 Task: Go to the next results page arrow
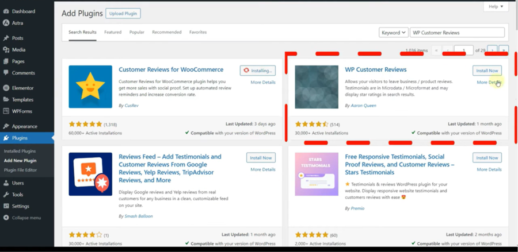tap(492, 51)
